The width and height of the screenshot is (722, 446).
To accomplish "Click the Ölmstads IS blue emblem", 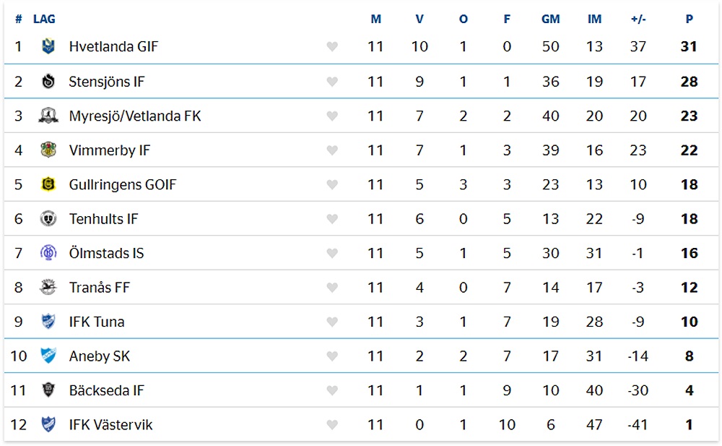I will click(48, 253).
